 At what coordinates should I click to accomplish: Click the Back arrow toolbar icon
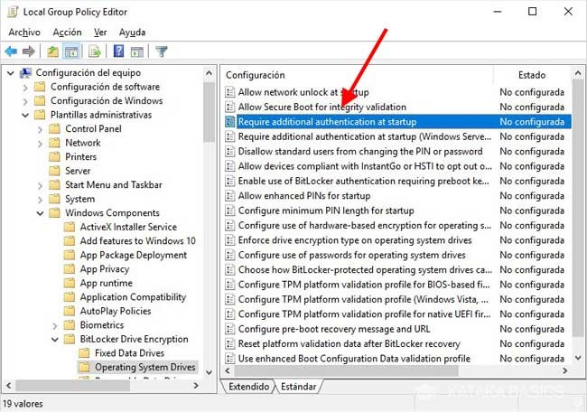(x=12, y=51)
